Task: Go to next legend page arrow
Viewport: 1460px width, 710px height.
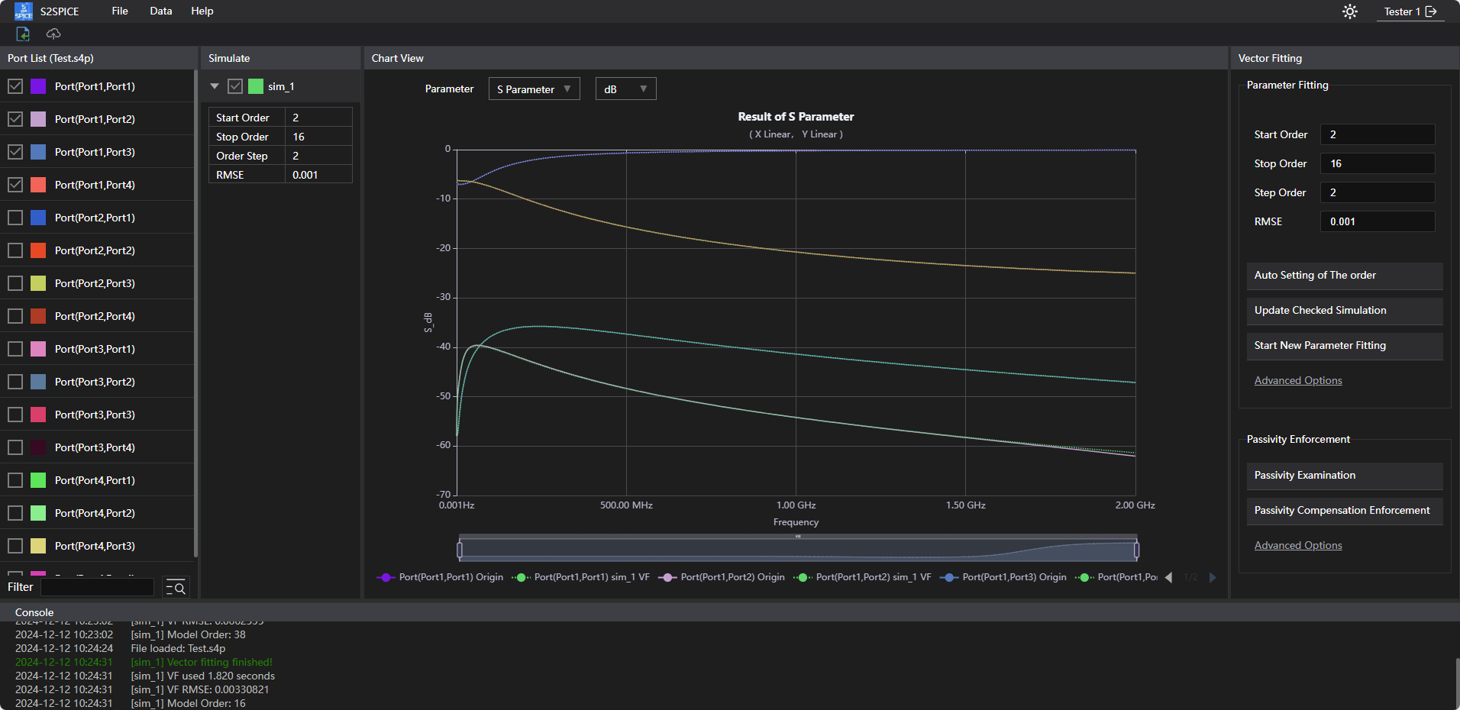Action: tap(1213, 577)
